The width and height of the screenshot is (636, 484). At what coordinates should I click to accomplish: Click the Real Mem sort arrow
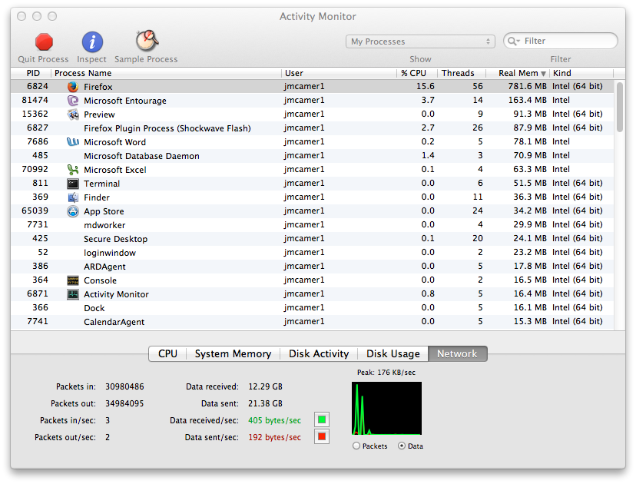[543, 74]
